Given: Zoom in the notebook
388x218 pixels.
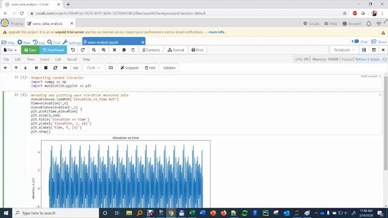Looking at the screenshot, I should pos(104,50).
